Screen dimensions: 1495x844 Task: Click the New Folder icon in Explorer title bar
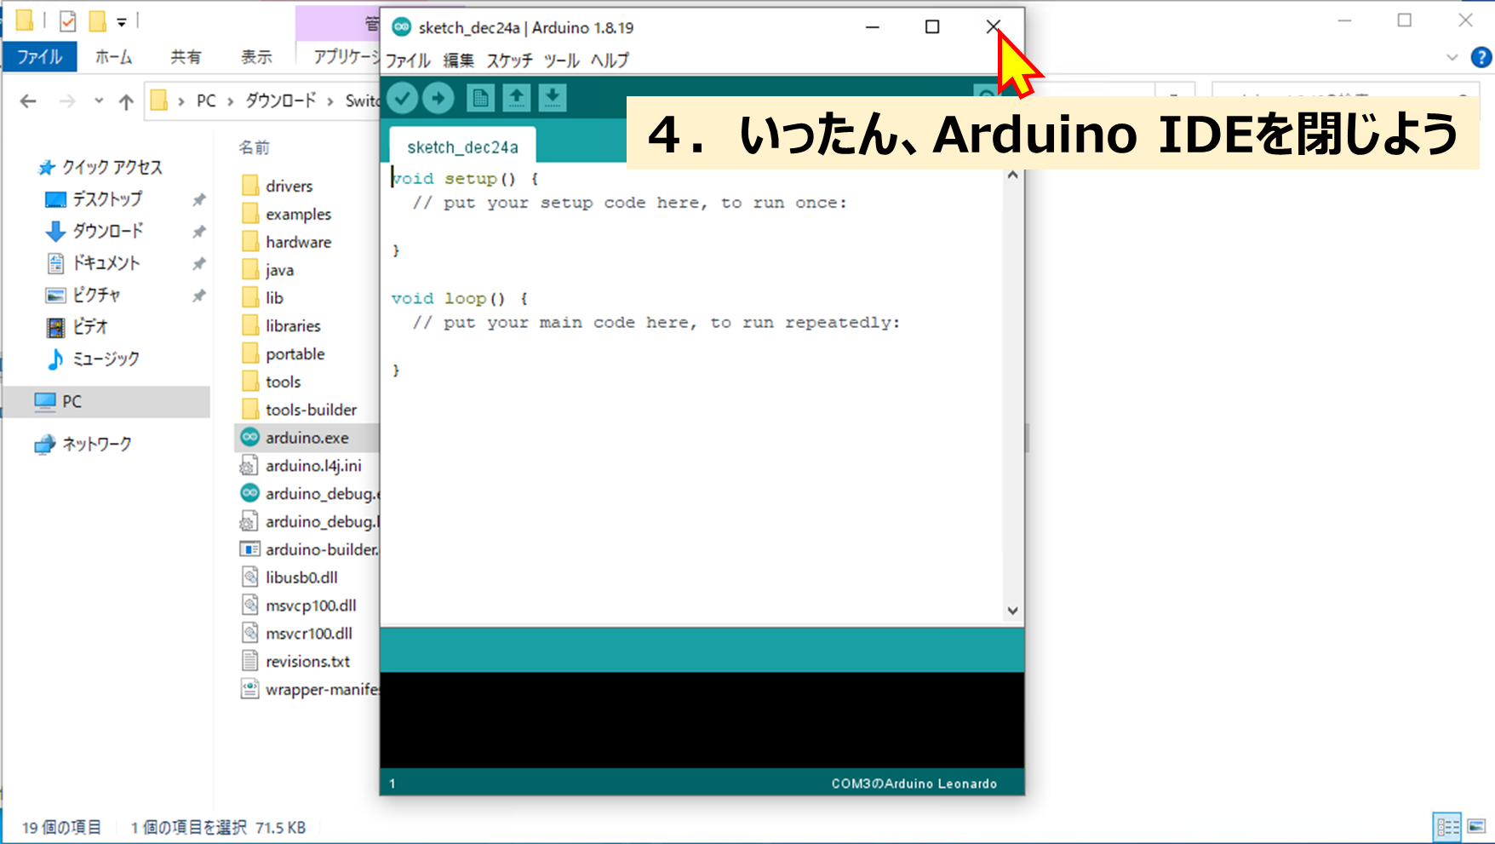(x=98, y=20)
